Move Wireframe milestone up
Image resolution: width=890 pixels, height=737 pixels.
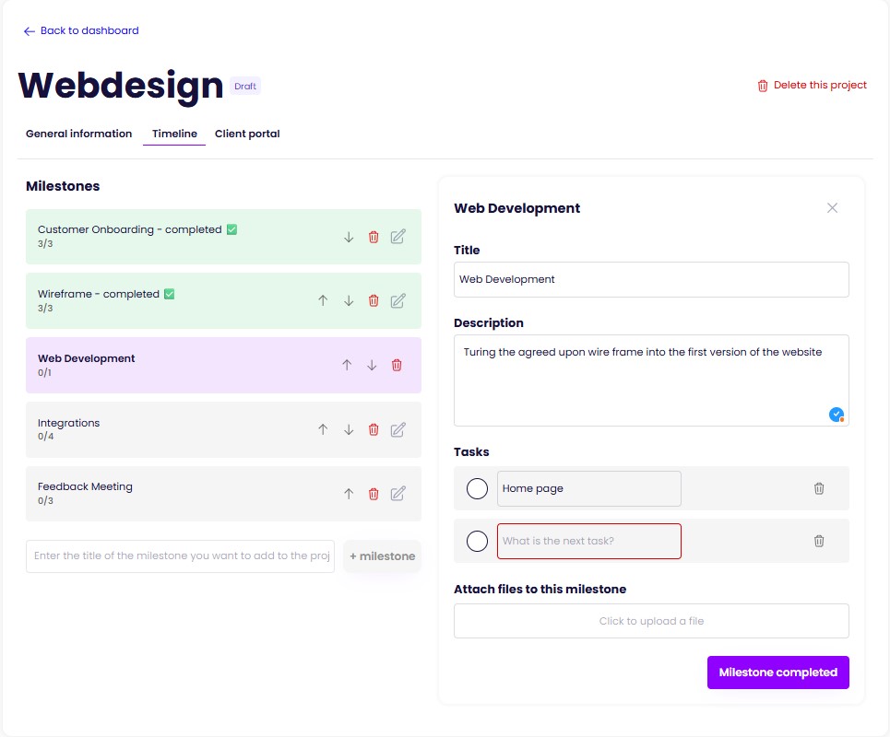pos(323,300)
